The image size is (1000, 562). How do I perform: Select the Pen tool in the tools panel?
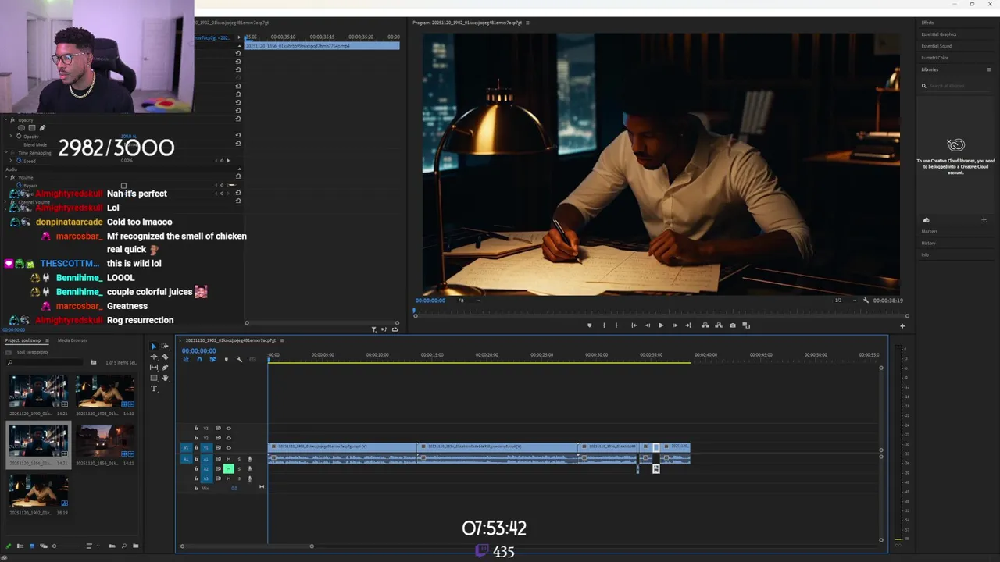pos(165,368)
